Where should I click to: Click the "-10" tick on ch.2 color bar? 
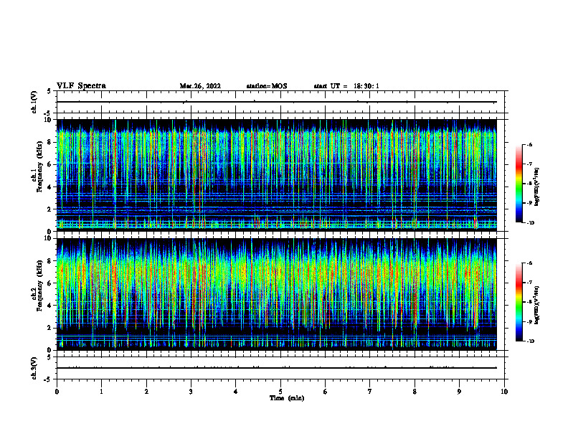[x=530, y=341]
